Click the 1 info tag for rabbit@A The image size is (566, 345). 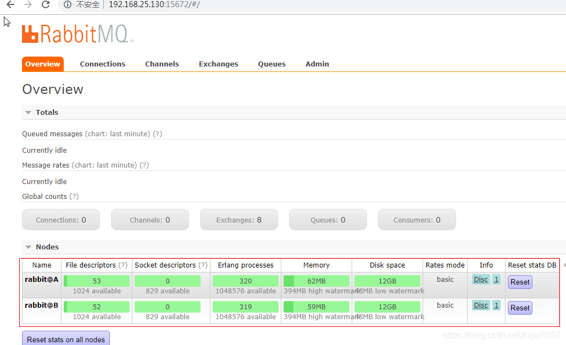pyautogui.click(x=496, y=279)
